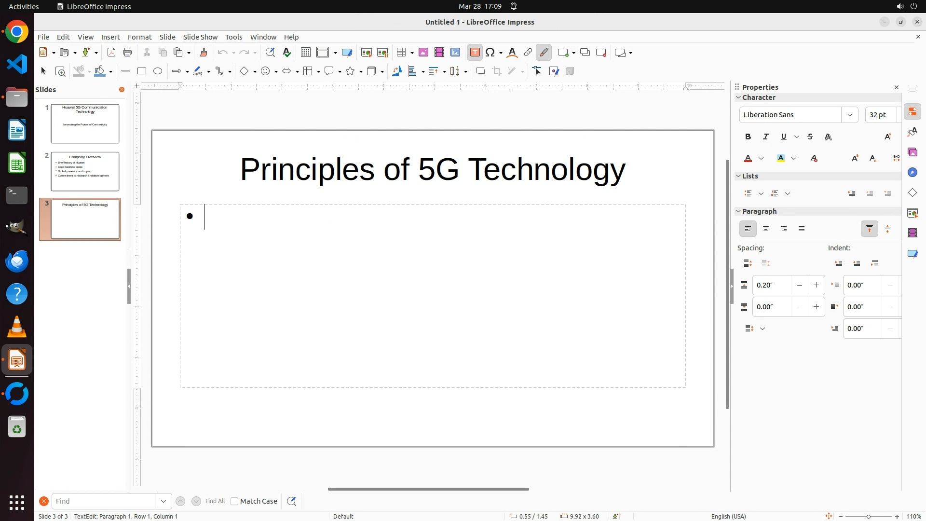Click the Insert Table icon in toolbar
This screenshot has width=926, height=521.
401,53
